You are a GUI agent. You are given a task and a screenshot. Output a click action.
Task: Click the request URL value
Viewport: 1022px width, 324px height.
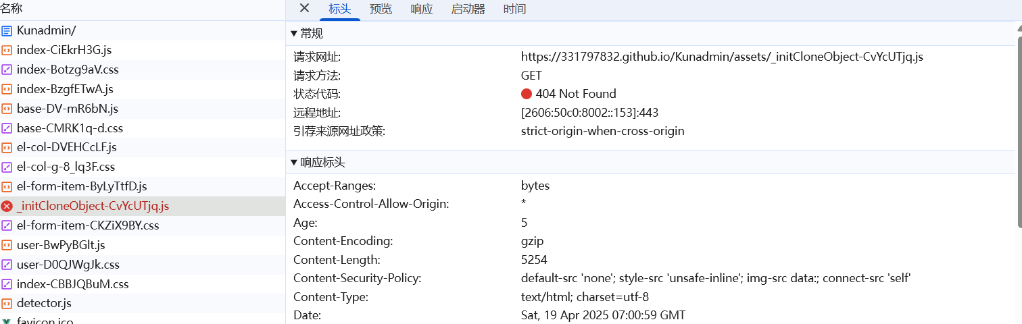click(722, 57)
